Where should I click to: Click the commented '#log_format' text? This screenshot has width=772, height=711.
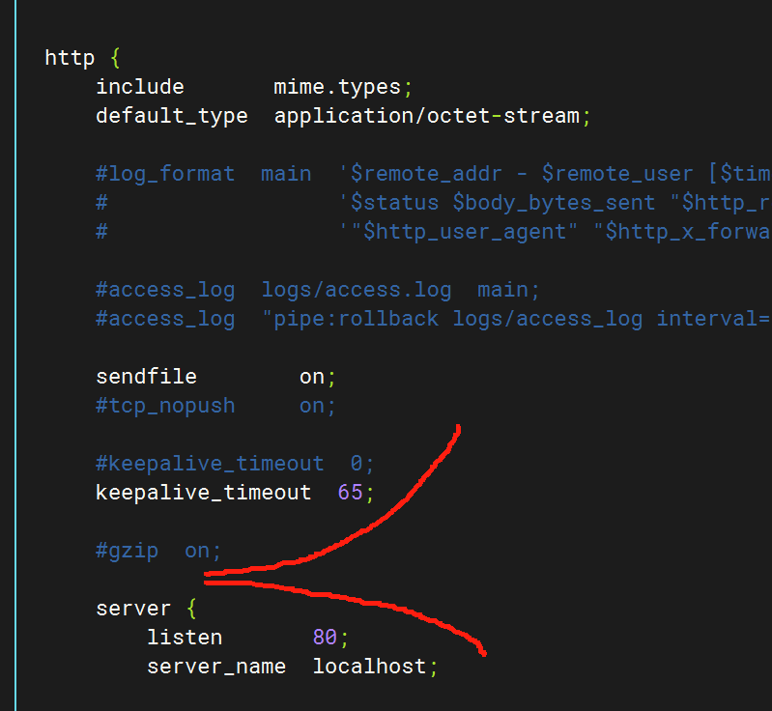point(165,174)
